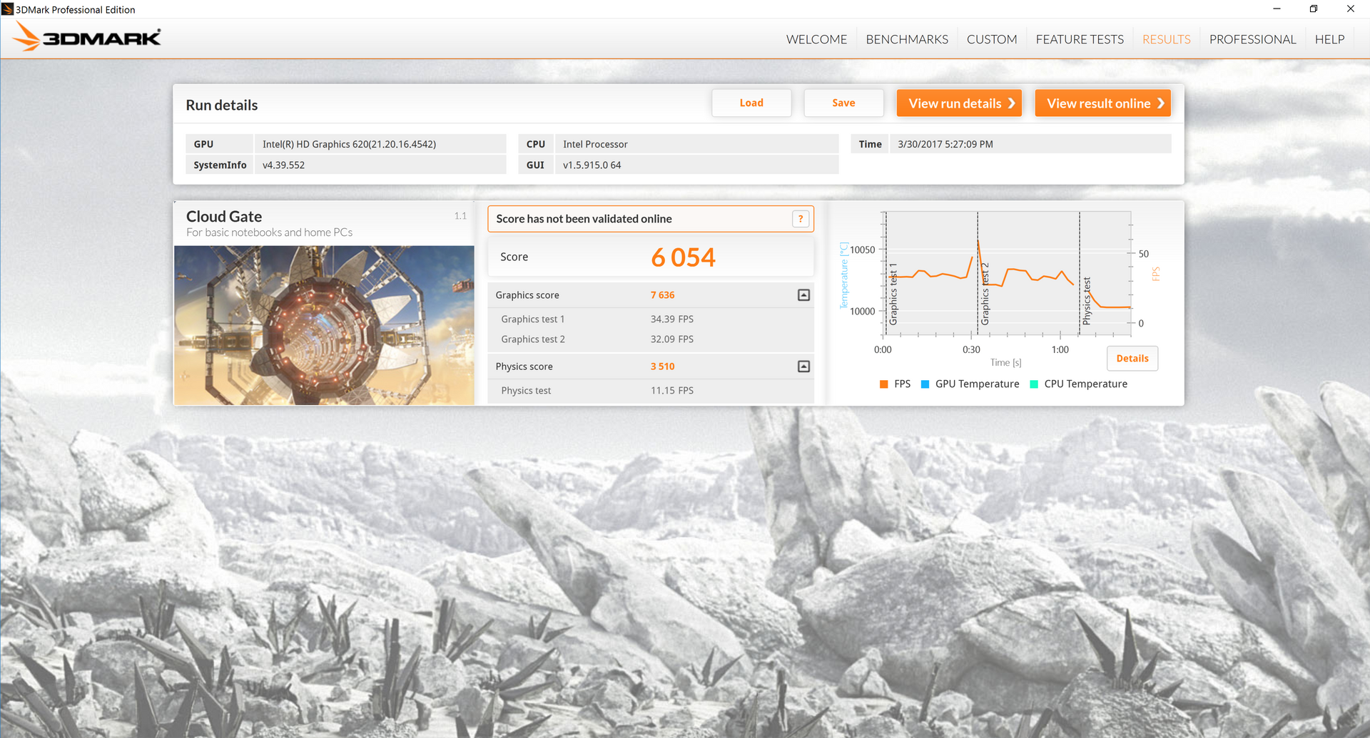This screenshot has height=738, width=1370.
Task: Click the Graphics score value 7 636
Action: pyautogui.click(x=662, y=295)
